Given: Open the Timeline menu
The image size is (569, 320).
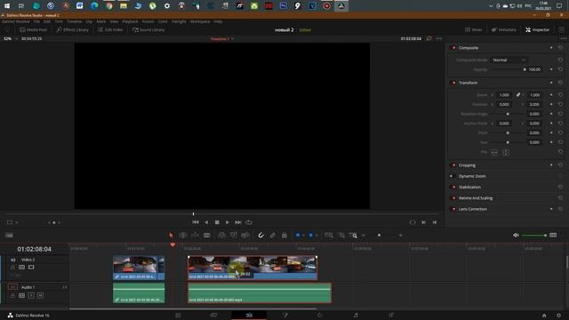Looking at the screenshot, I should [x=74, y=21].
